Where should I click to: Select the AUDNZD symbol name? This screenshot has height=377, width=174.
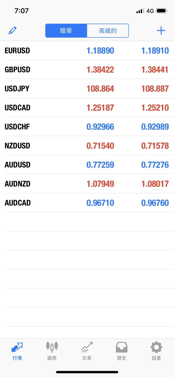coord(17,184)
